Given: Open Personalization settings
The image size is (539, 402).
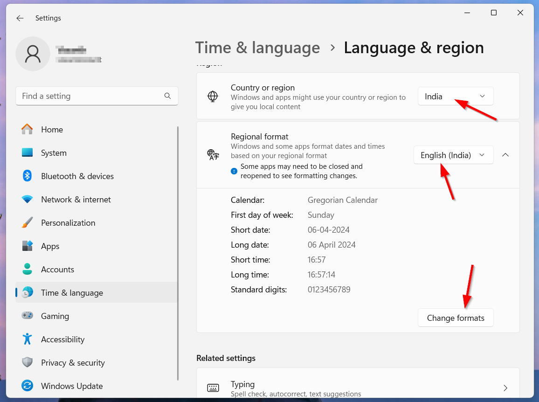Looking at the screenshot, I should (97, 223).
